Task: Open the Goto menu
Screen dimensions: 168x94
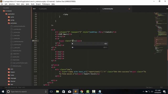Action: (x=28, y=4)
